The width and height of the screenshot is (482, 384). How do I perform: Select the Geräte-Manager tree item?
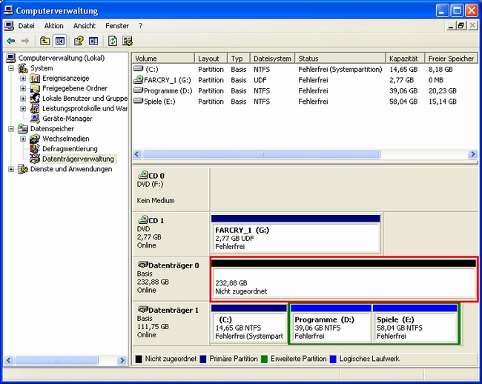[67, 119]
